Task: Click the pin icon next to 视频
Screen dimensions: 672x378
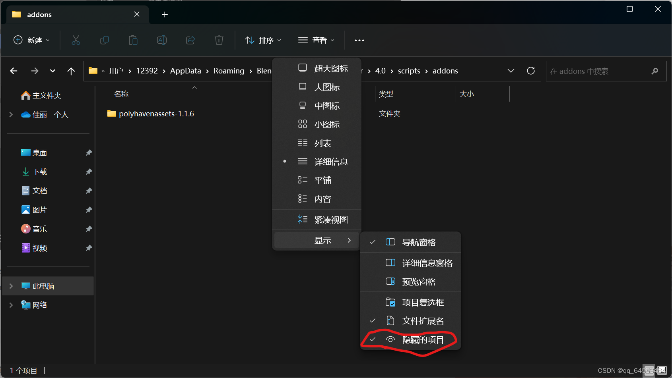Action: pos(89,248)
